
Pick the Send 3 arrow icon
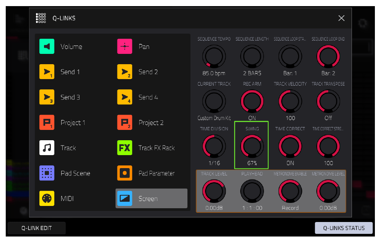(x=47, y=97)
